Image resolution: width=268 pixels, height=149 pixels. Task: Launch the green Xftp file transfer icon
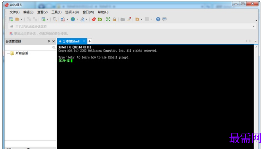click(100, 19)
